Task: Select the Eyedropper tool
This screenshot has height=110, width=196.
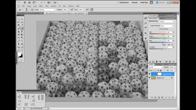Action: pyautogui.click(x=22, y=25)
